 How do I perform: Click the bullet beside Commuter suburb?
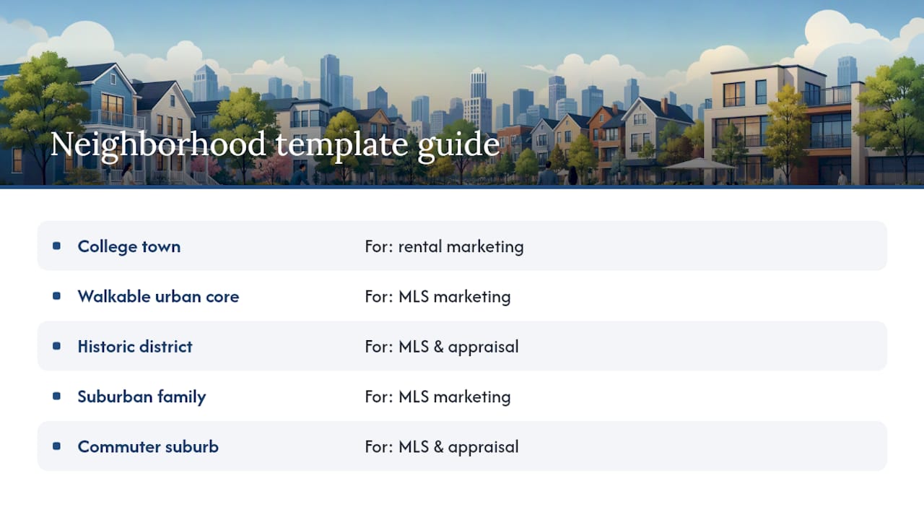56,446
